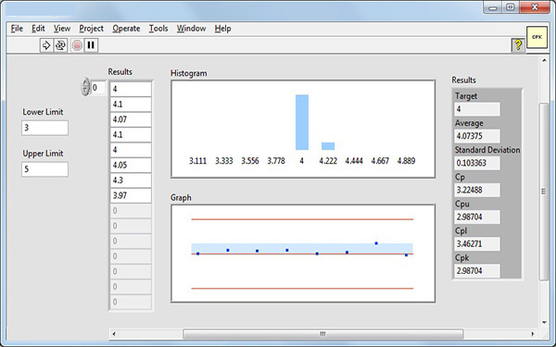Viewport: 556px width, 347px height.
Task: Click the Target value field
Action: click(477, 109)
